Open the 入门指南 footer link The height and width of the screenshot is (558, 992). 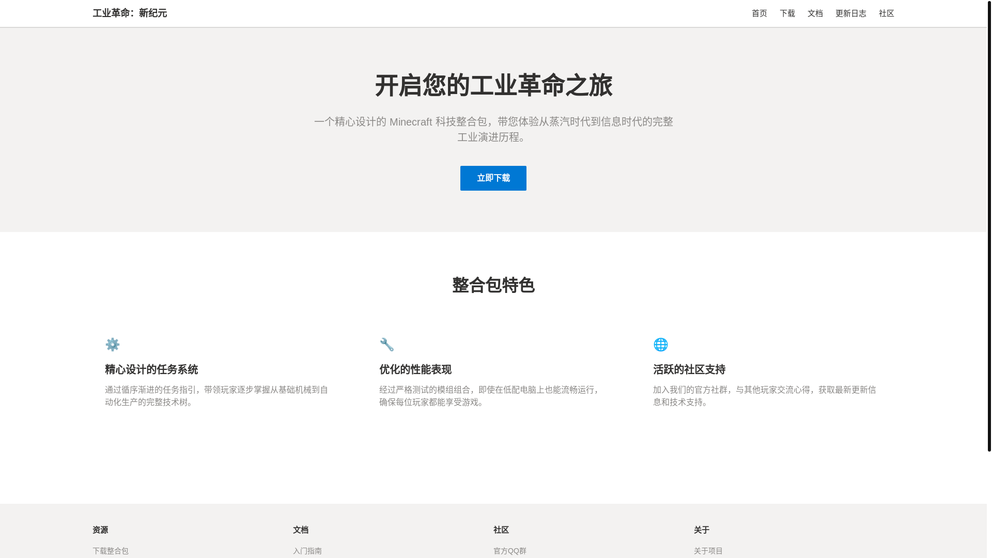(307, 551)
